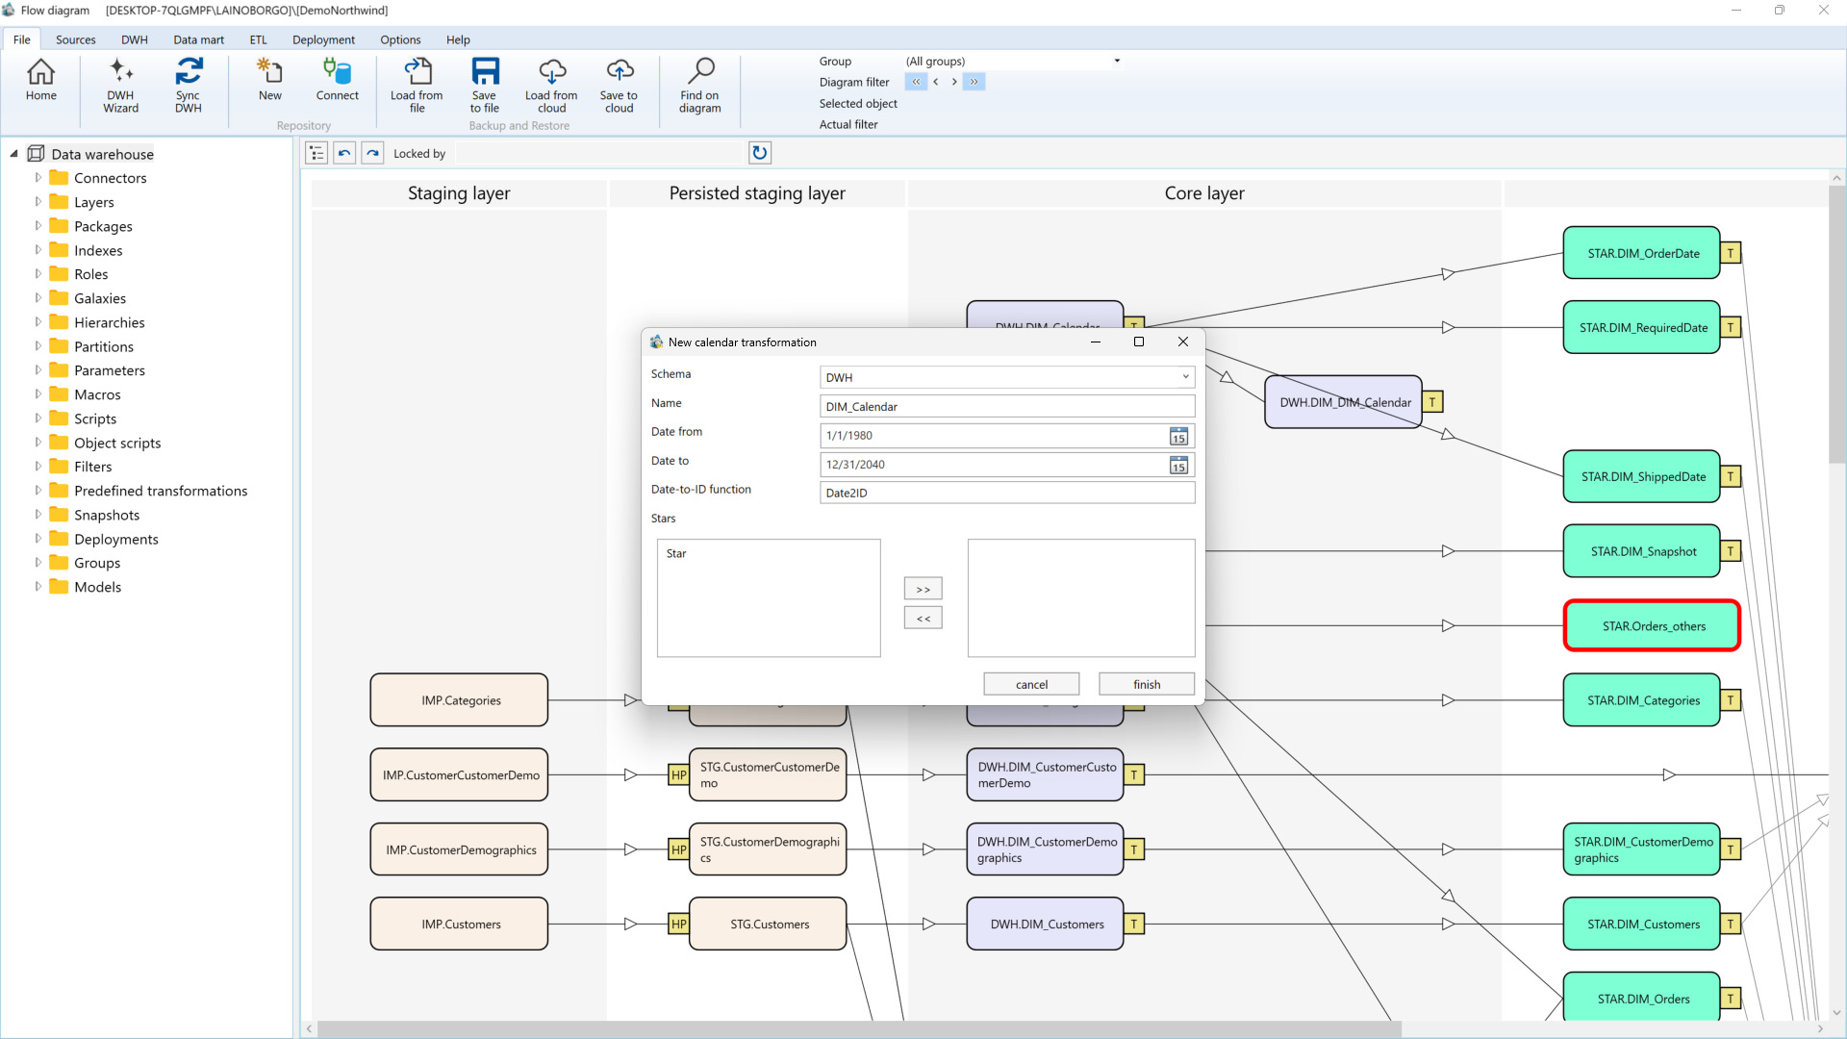Screen dimensions: 1847x1039
Task: Click Load from file icon
Action: click(417, 86)
